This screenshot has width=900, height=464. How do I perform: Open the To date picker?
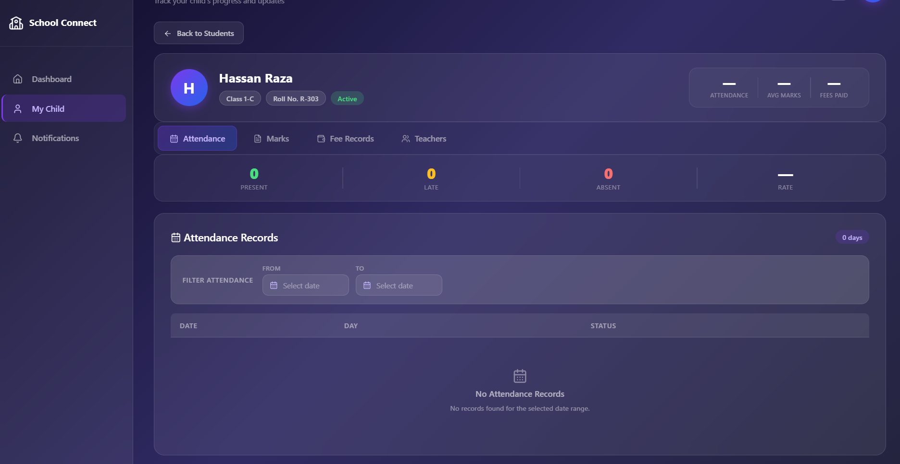[399, 285]
